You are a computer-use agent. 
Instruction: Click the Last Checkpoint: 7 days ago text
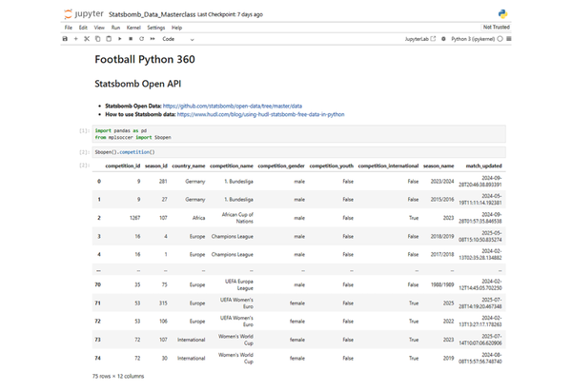[x=230, y=14]
